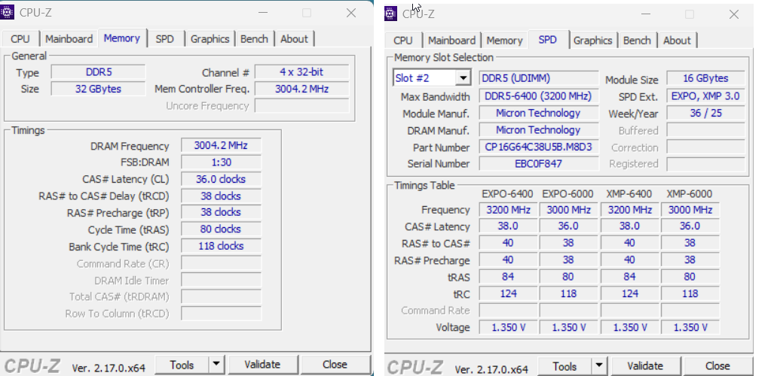774x376 pixels.
Task: Click Close button in left CPU-Z window
Action: pyautogui.click(x=335, y=365)
